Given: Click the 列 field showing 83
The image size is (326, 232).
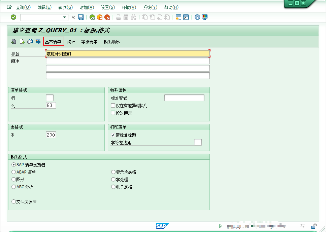Looking at the screenshot, I should [51, 105].
